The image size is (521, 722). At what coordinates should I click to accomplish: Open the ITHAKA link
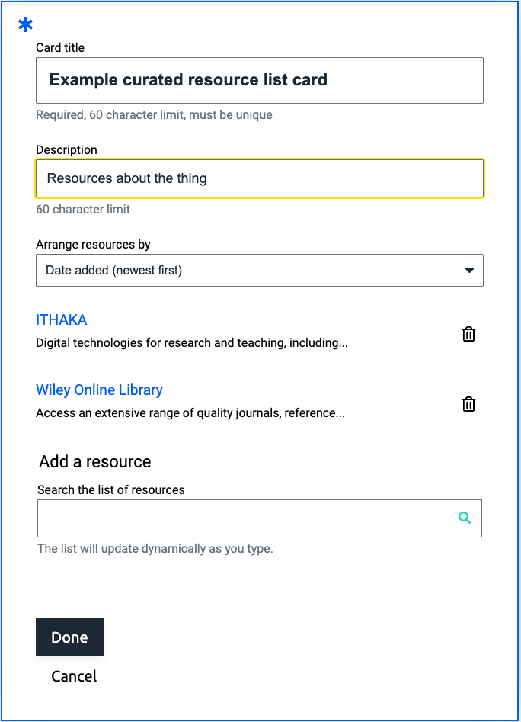coord(61,319)
